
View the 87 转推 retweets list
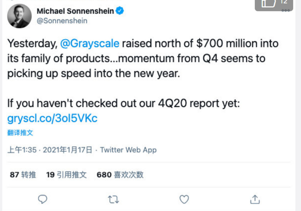tap(23, 175)
